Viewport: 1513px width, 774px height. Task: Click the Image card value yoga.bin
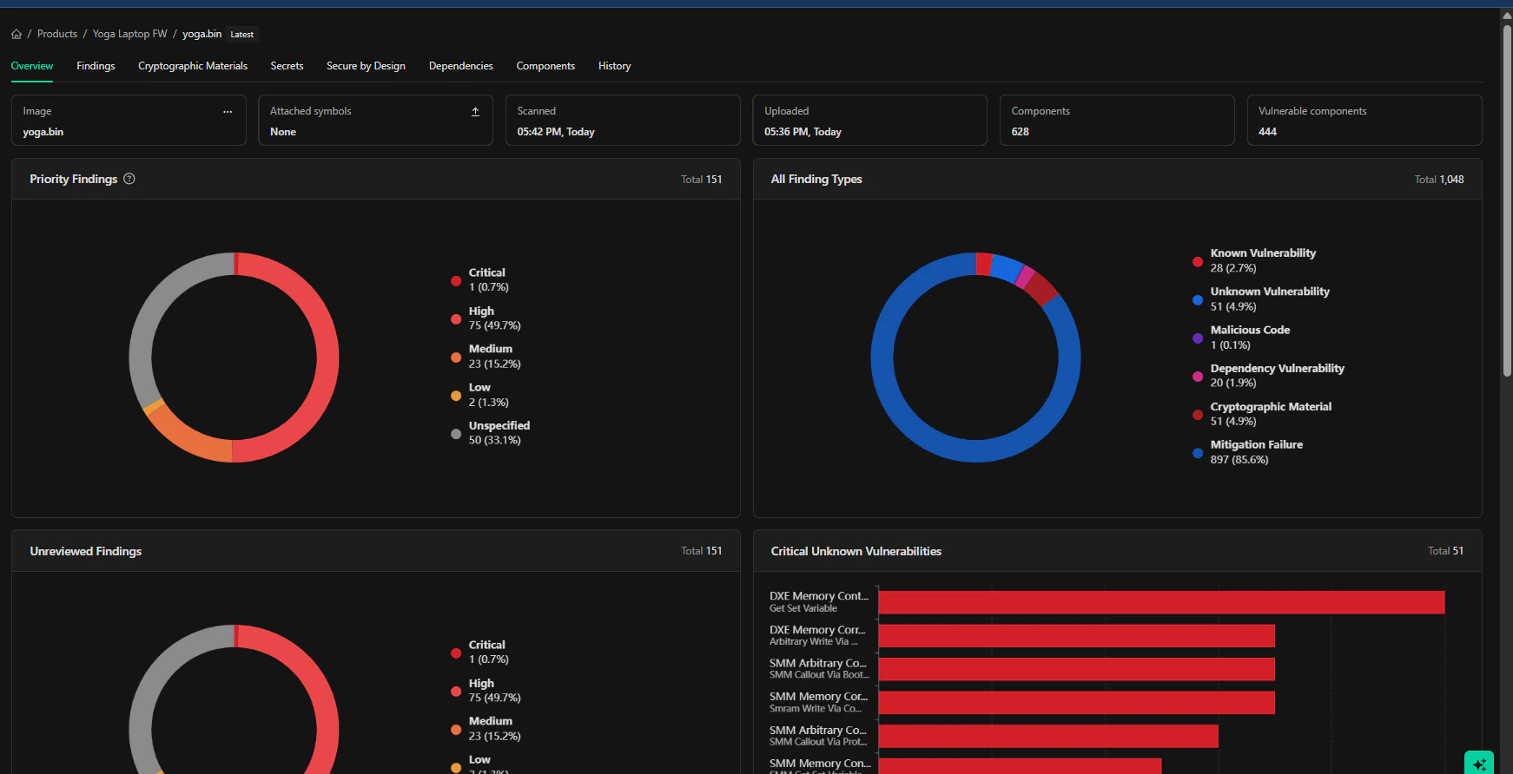click(x=43, y=132)
